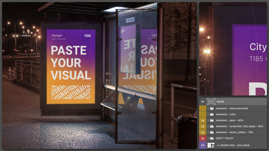Expand the 'enviro_reflect - 15%' group

pyautogui.click(x=208, y=132)
